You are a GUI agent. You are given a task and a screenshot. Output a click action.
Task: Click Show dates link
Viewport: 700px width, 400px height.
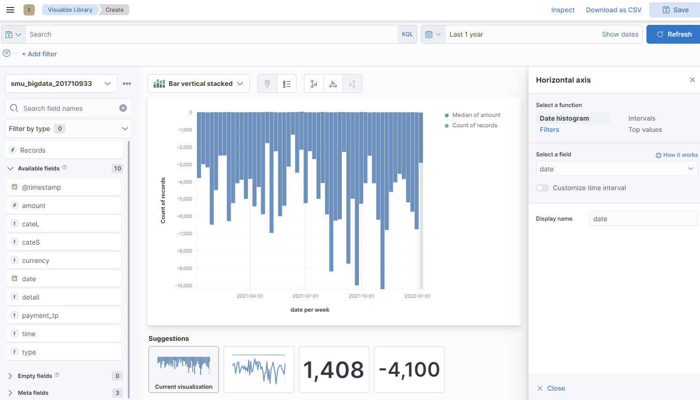(620, 34)
